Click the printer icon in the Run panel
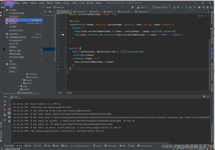Screen dimensions: 215x150 9,117
